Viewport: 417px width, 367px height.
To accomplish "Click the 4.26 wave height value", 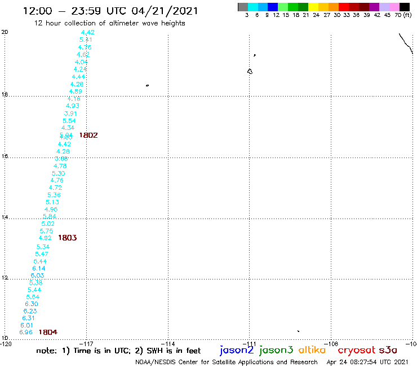I will click(x=77, y=84).
